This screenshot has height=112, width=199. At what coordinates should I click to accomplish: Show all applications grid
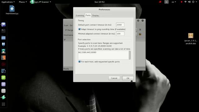[3, 104]
